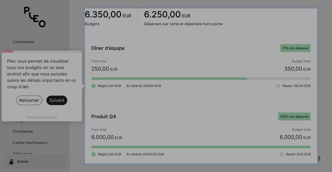The height and width of the screenshot is (172, 332).
Task: Follow the "Powered by Navattic" link
Action: [x=42, y=117]
